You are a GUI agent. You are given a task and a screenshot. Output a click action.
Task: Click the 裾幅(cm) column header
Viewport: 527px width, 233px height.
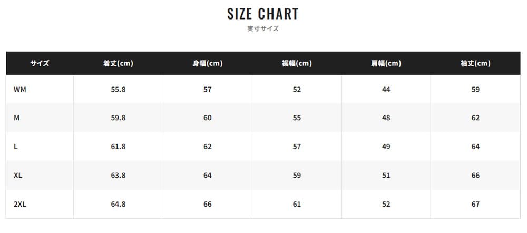click(x=297, y=64)
